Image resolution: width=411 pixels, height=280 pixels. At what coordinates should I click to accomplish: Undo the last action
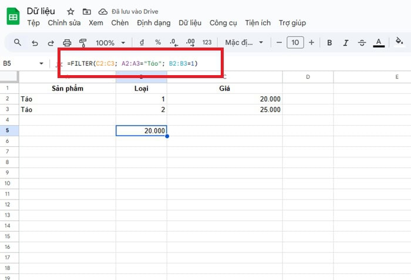(35, 42)
